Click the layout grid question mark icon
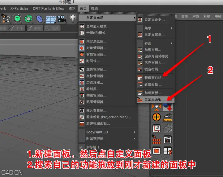The width and height of the screenshot is (223, 177). [168, 150]
